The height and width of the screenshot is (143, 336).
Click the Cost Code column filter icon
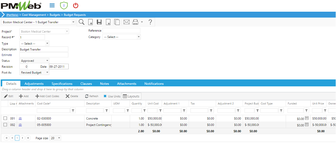click(73, 111)
